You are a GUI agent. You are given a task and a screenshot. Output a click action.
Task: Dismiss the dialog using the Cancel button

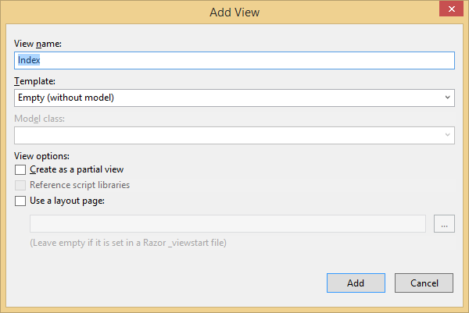tap(424, 283)
